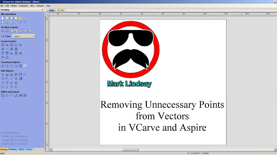Click the Zoom Selected icon
The height and width of the screenshot is (155, 277).
16,31
